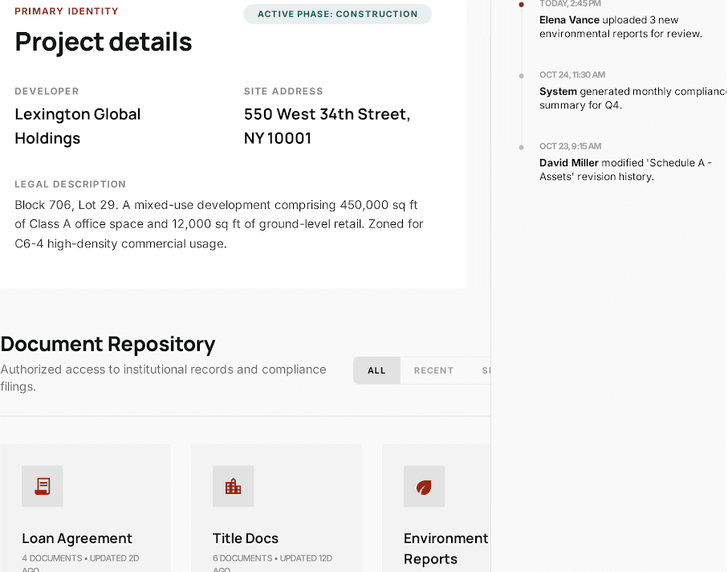Viewport: 728px width, 572px height.
Task: Select the ALL filter tab
Action: point(376,370)
